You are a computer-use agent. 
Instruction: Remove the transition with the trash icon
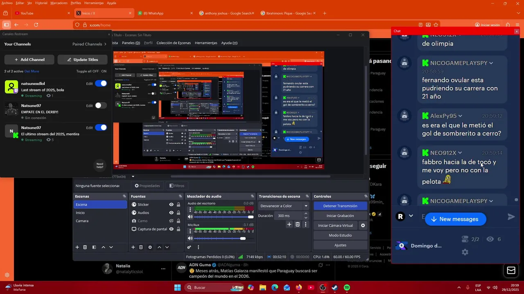(298, 224)
